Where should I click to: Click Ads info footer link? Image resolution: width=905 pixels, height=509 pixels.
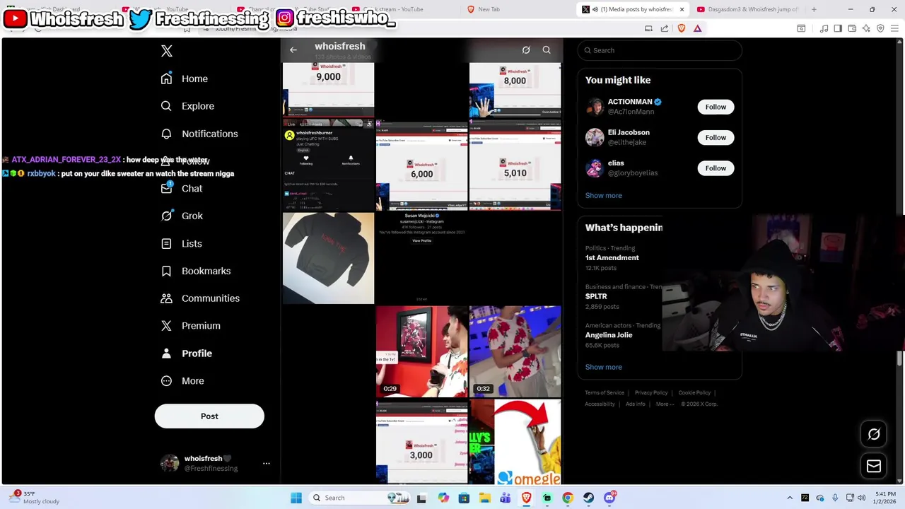[635, 404]
